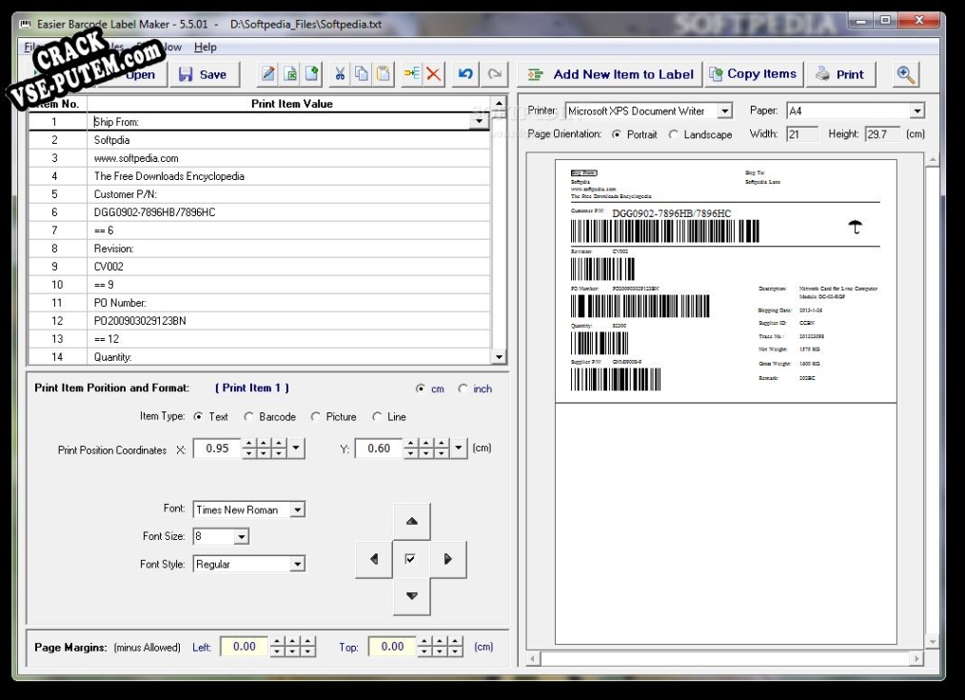Click item list scrollbar down arrow

point(499,356)
